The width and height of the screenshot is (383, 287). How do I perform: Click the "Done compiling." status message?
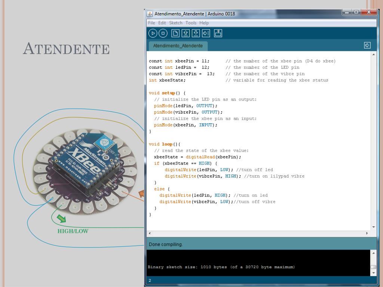166,244
